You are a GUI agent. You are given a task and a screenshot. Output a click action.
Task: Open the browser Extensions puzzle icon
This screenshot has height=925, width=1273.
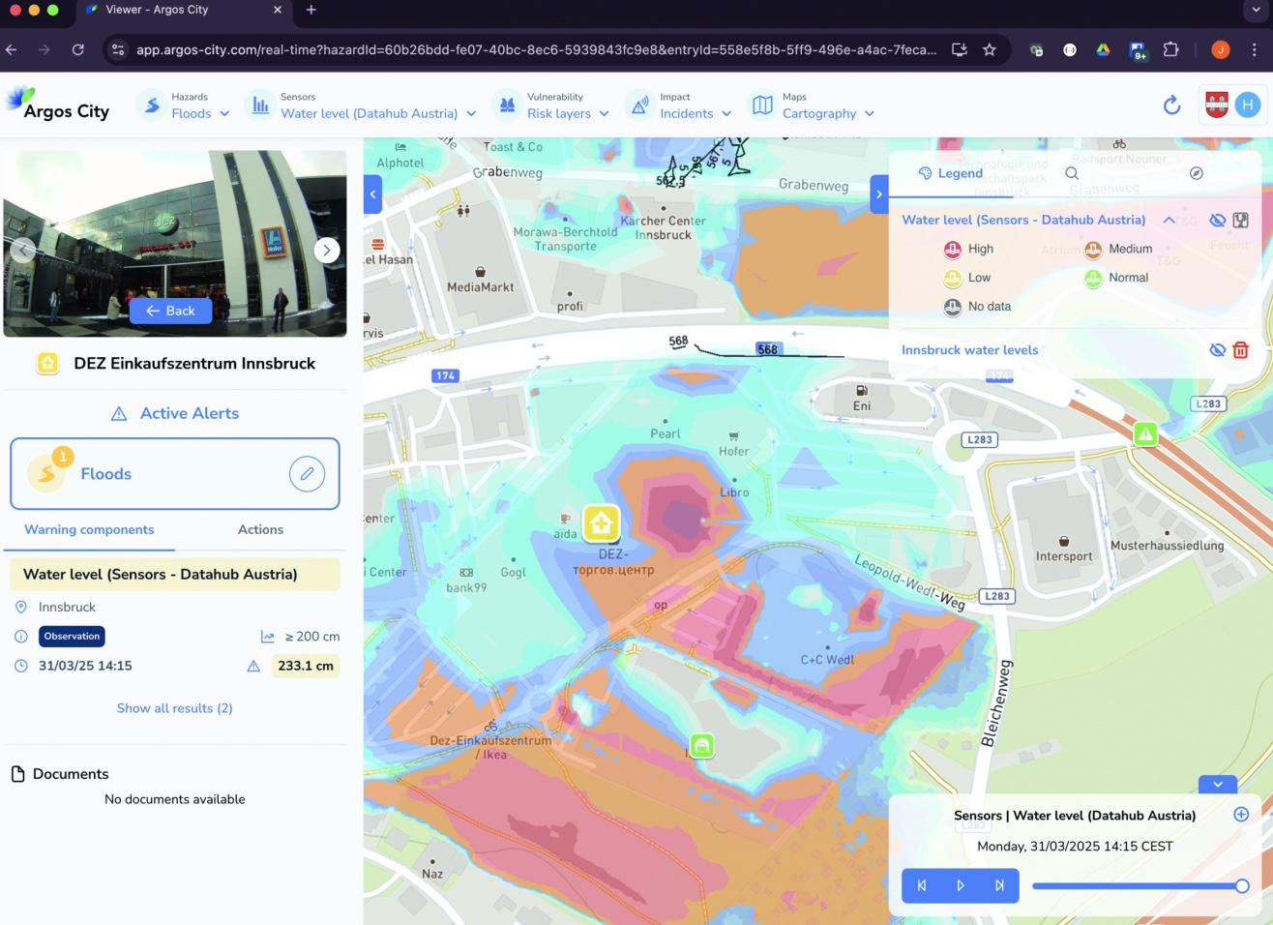[1170, 49]
